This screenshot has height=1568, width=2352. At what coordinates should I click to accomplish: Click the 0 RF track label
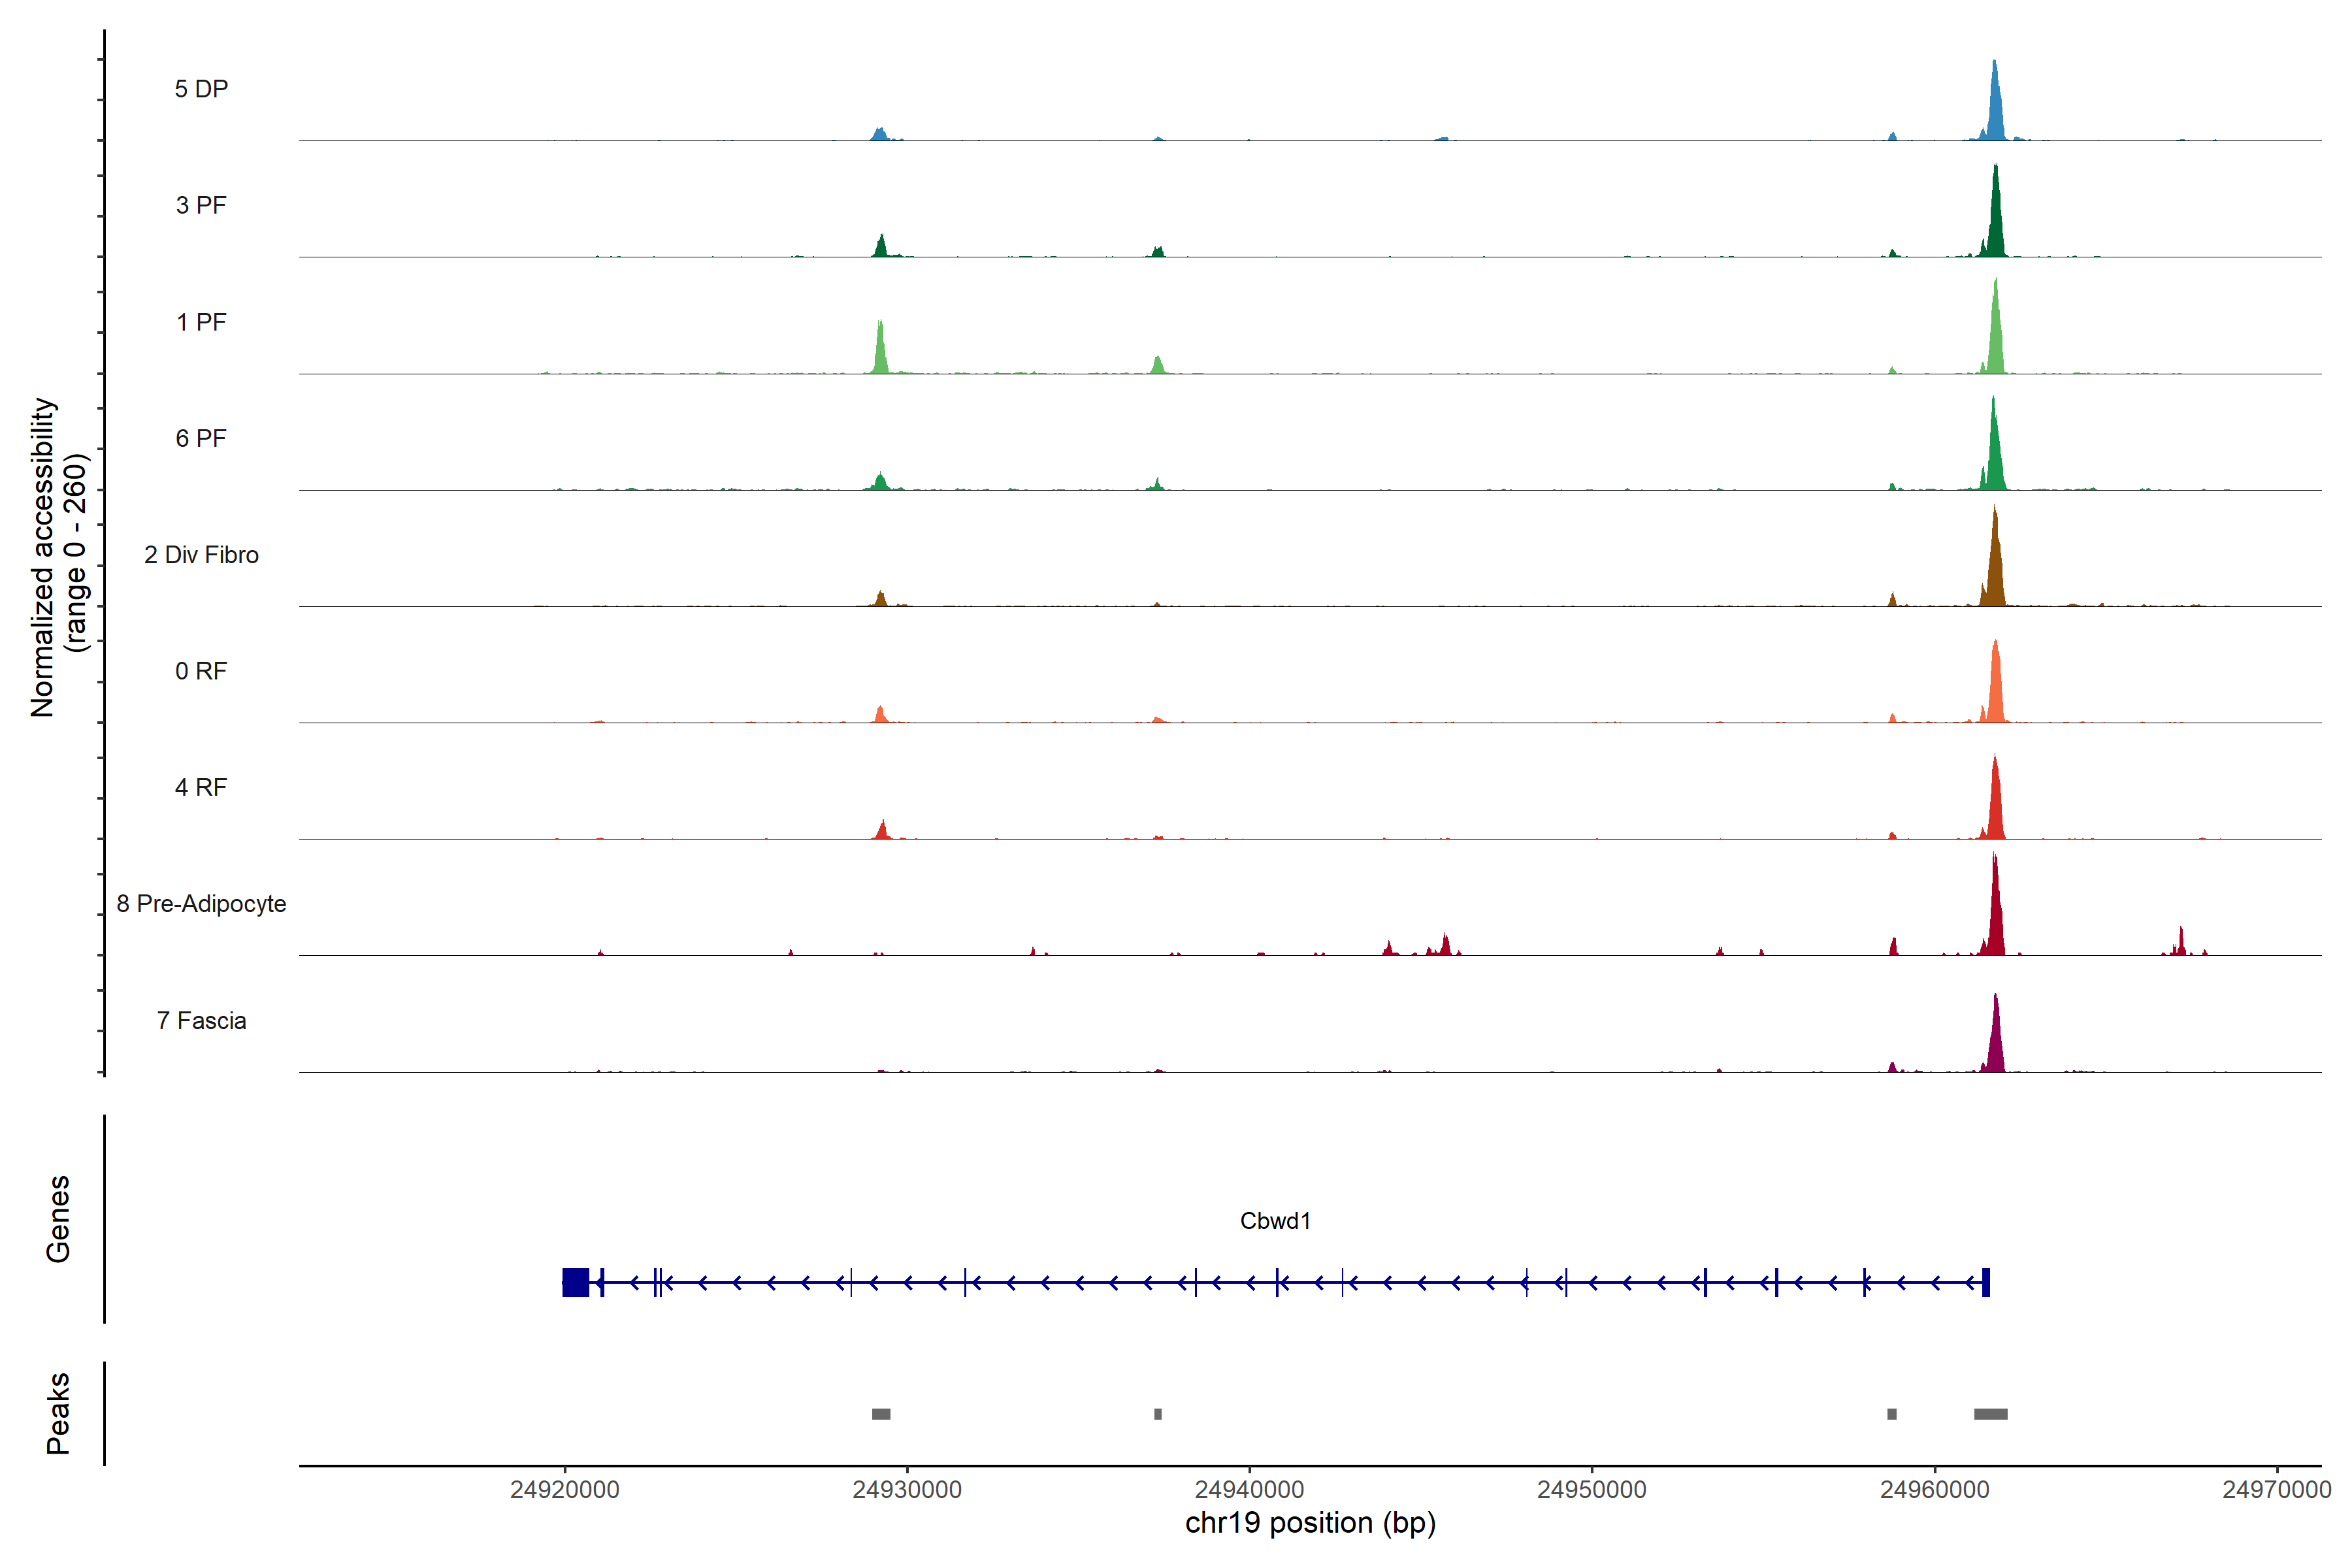pyautogui.click(x=201, y=671)
